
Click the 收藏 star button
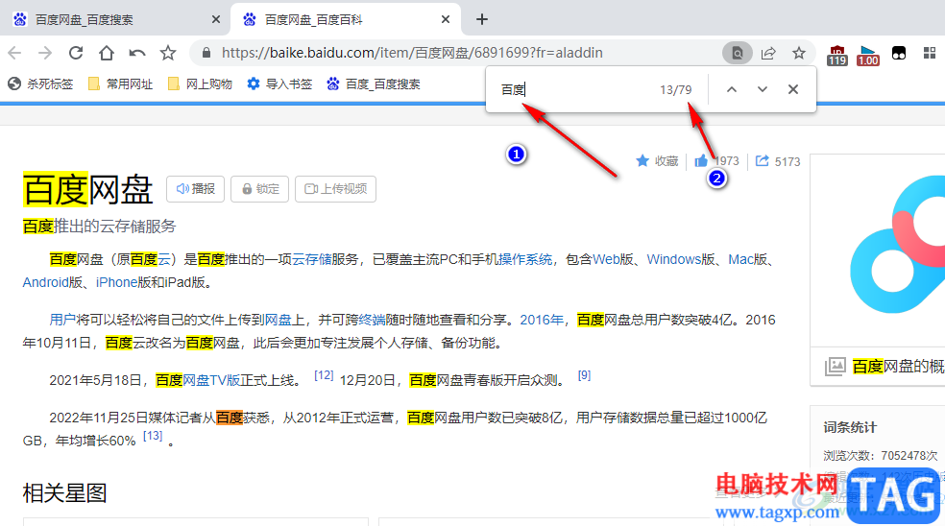coord(657,161)
